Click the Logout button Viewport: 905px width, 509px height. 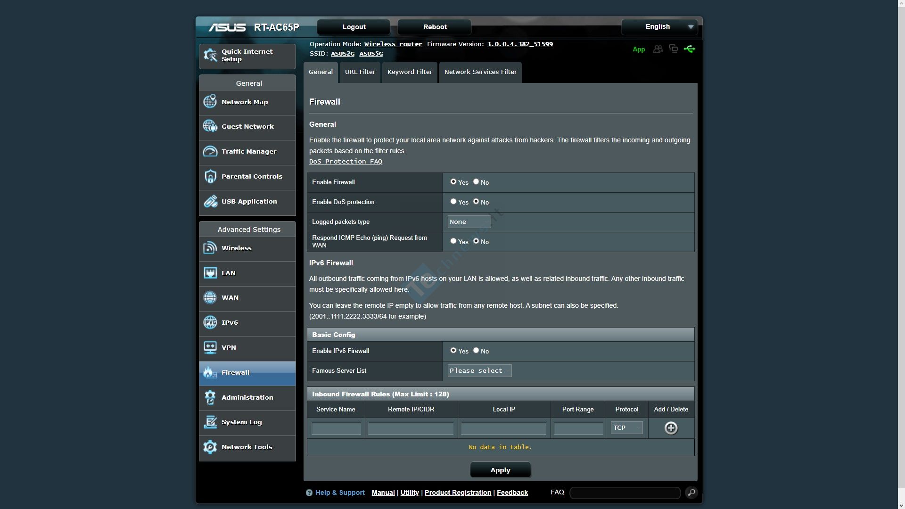click(354, 27)
